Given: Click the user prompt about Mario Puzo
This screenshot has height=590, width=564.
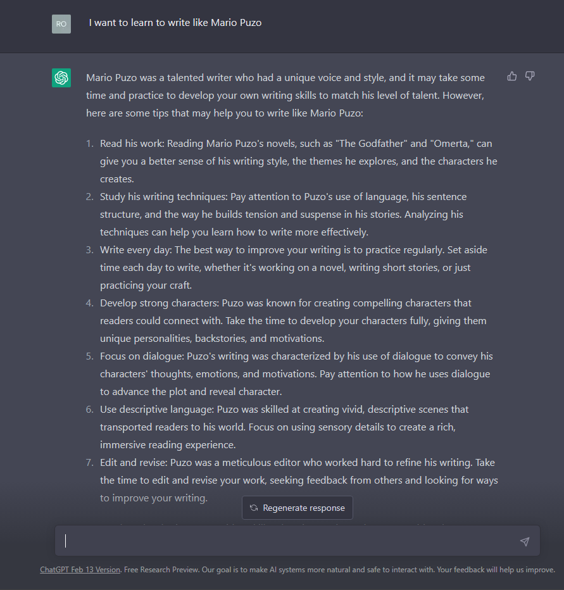Looking at the screenshot, I should coord(175,23).
